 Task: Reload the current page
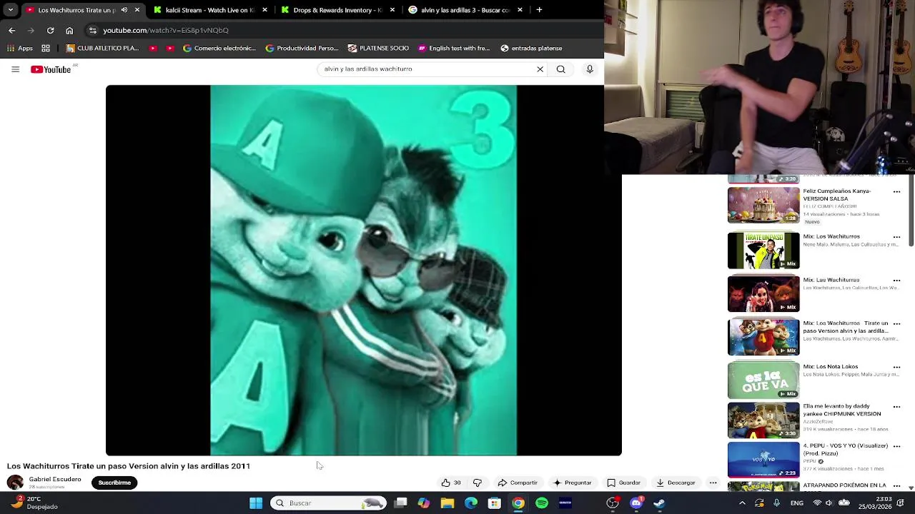(50, 30)
